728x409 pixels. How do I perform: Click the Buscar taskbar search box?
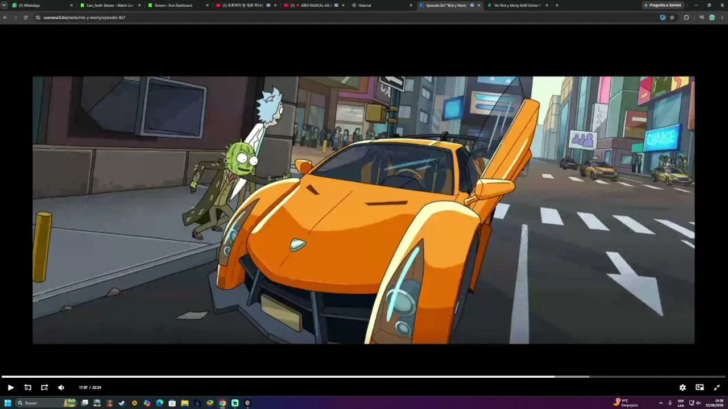[x=47, y=403]
